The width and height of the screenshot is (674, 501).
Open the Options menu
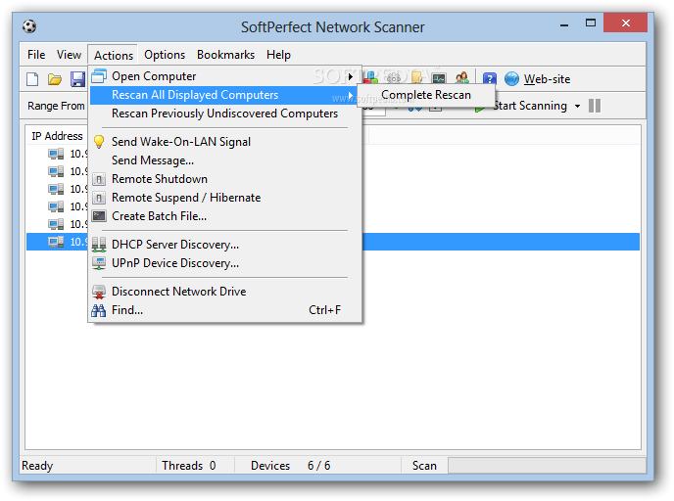165,55
